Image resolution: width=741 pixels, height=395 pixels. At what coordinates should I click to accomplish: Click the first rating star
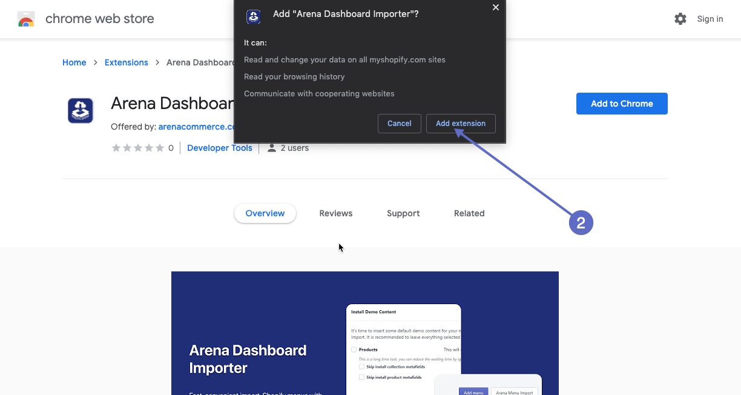coord(116,148)
